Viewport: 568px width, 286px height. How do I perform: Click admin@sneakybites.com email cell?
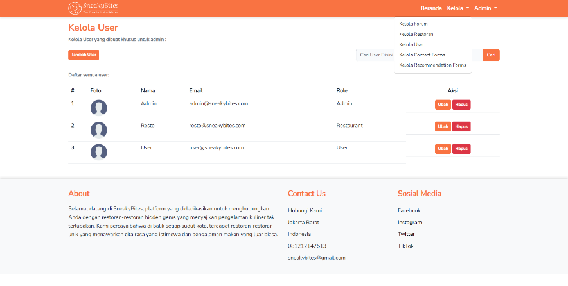(x=218, y=103)
